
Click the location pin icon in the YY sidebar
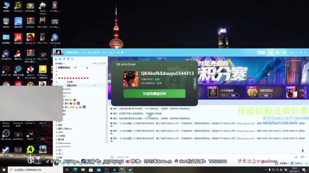pos(64,59)
